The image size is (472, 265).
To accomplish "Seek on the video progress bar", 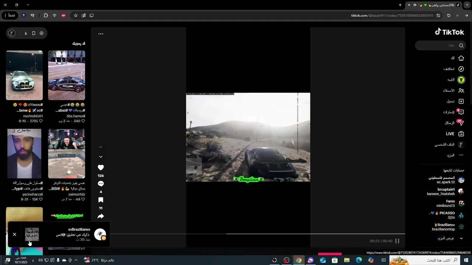I will coord(257,234).
